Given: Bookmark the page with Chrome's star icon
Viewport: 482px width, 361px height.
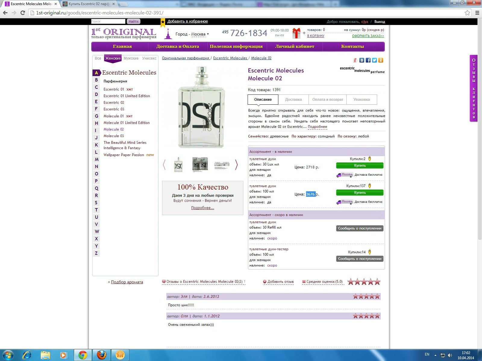Looking at the screenshot, I should point(467,13).
